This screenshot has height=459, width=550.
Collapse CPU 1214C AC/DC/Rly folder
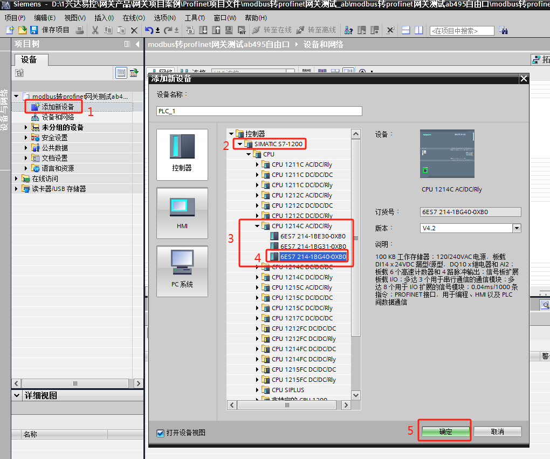[x=257, y=226]
